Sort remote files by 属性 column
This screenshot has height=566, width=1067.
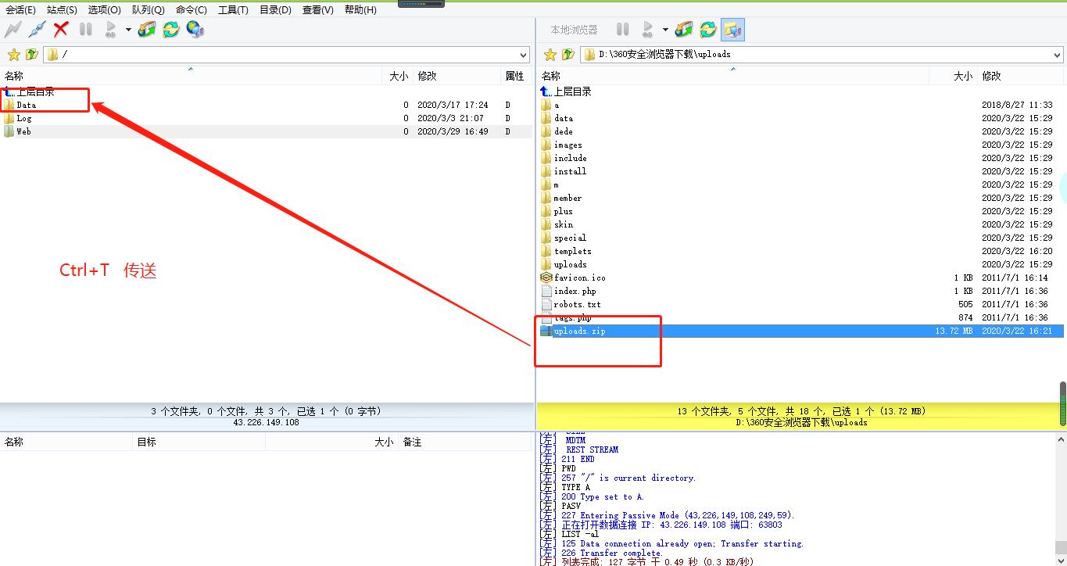click(516, 76)
